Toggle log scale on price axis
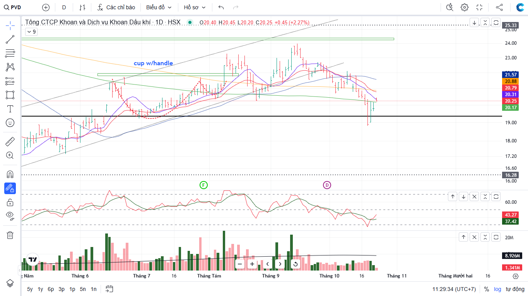Viewport: 528px width, 296px height. pyautogui.click(x=497, y=289)
